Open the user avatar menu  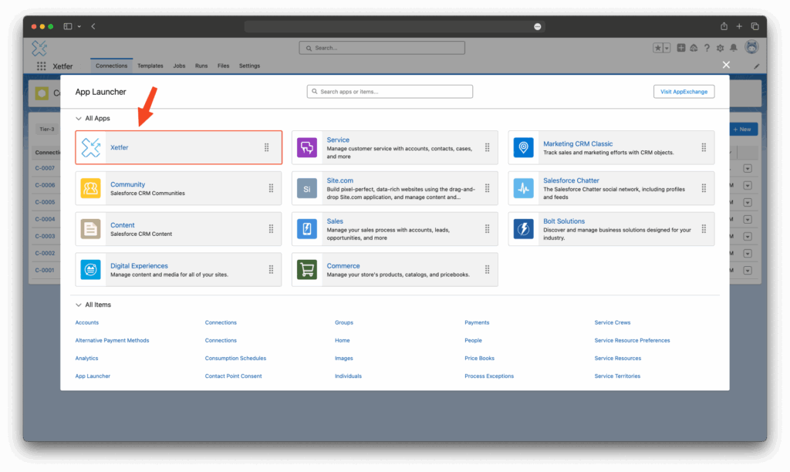pyautogui.click(x=751, y=47)
